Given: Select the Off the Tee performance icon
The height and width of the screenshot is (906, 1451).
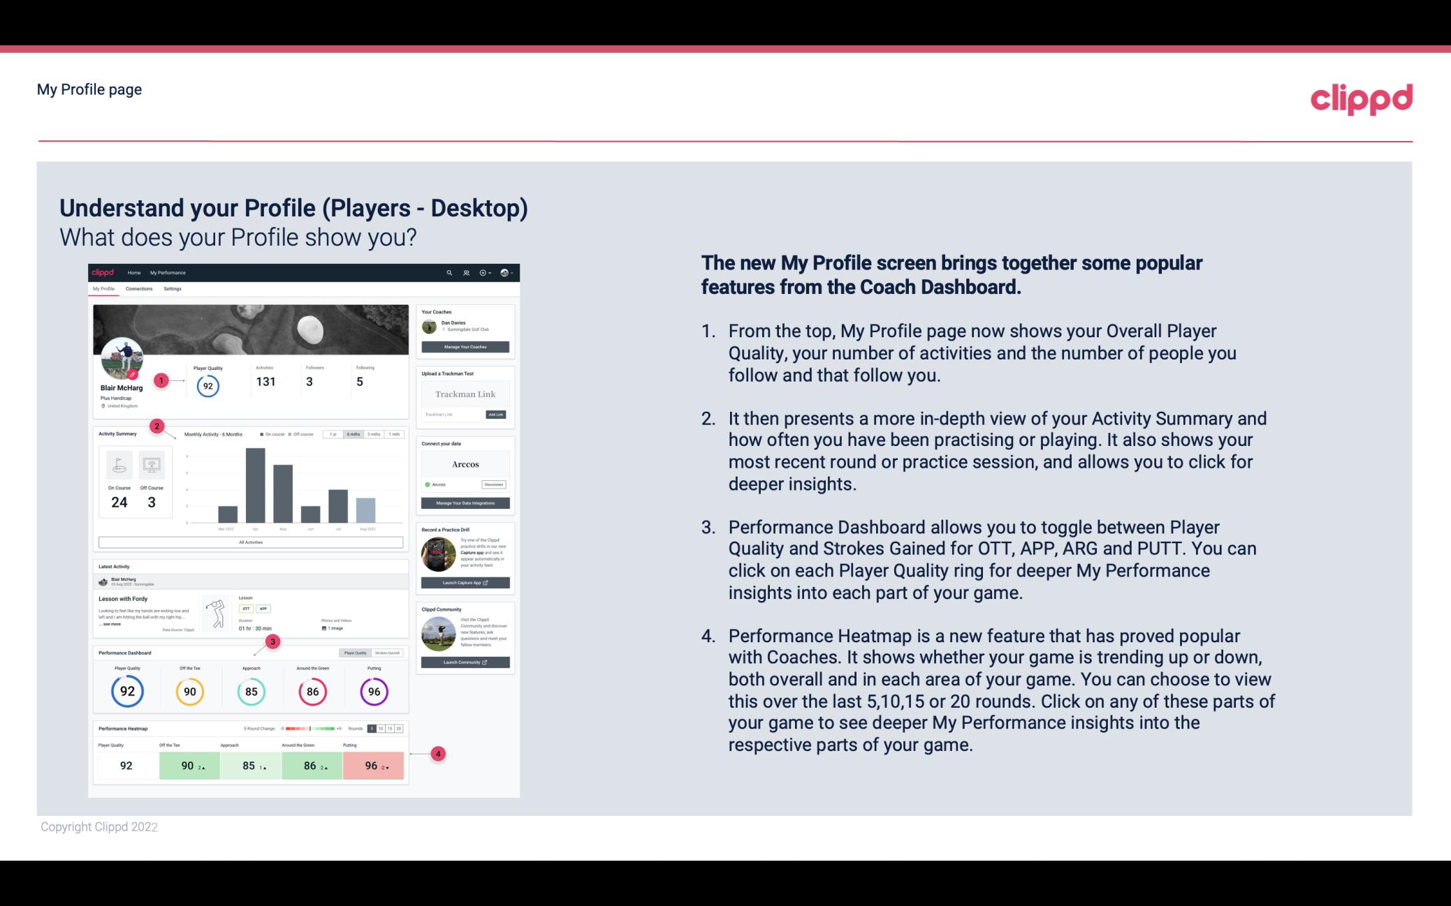Looking at the screenshot, I should (189, 691).
